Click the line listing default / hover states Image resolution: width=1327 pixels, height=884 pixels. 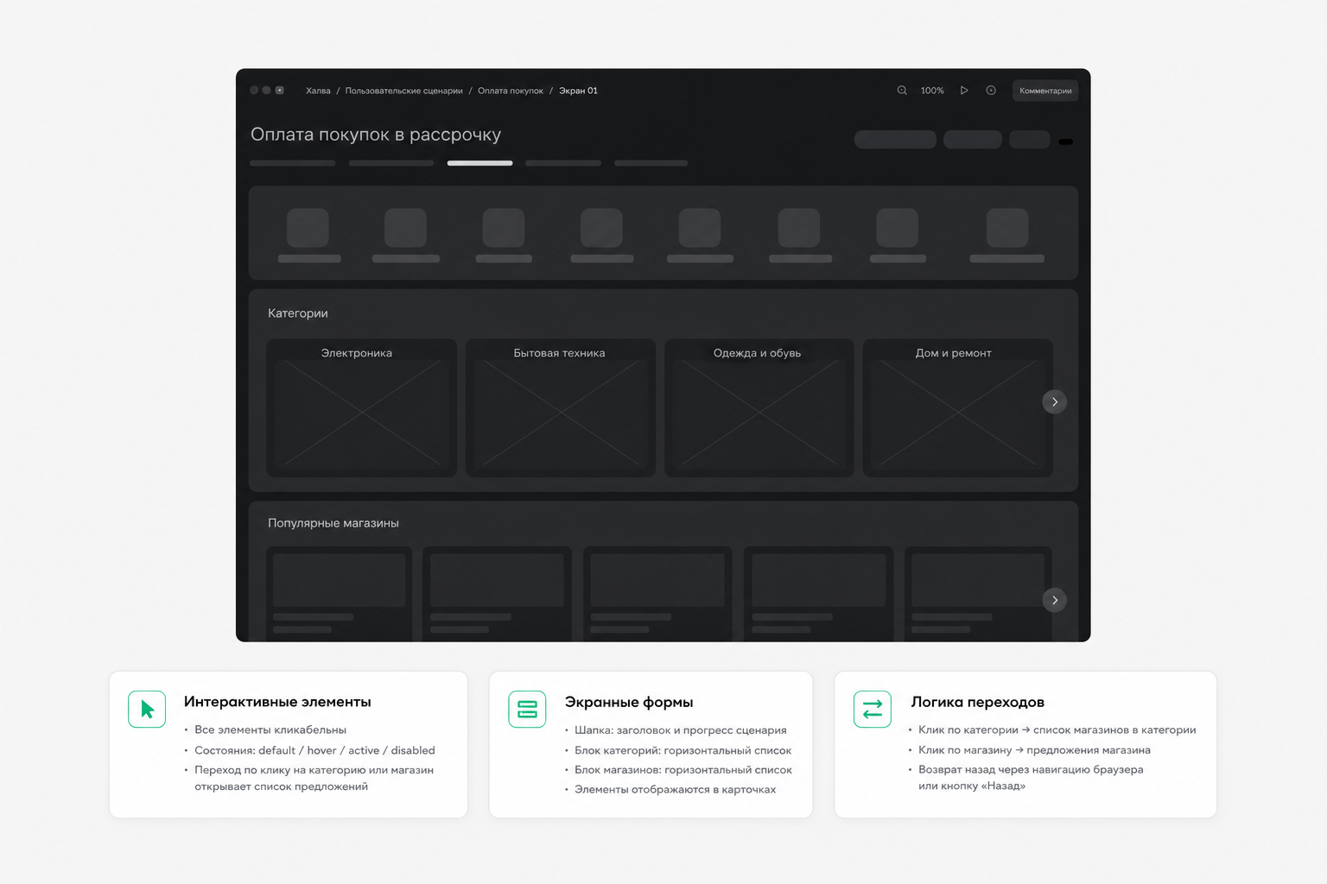point(314,751)
